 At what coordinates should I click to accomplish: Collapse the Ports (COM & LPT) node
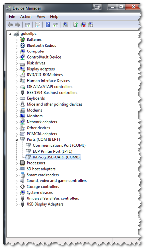[17, 140]
